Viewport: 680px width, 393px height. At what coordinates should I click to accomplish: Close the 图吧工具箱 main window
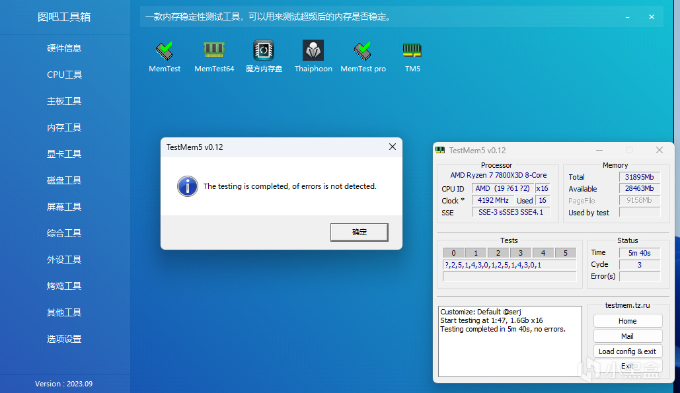(652, 17)
